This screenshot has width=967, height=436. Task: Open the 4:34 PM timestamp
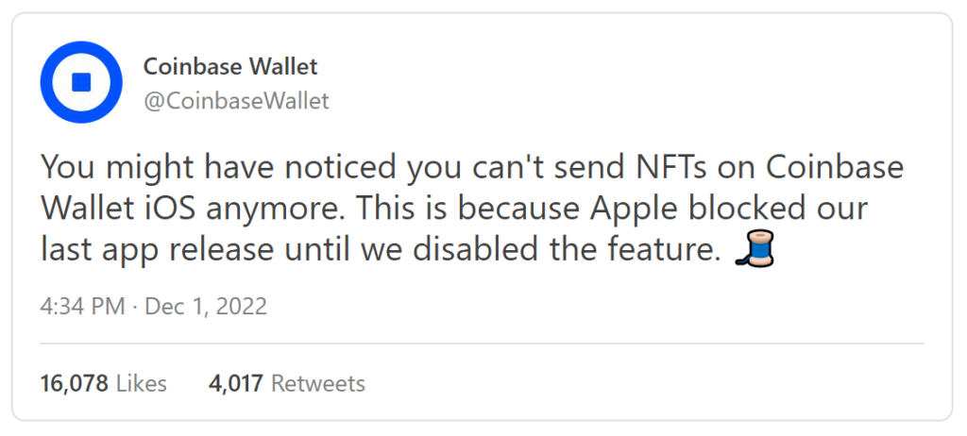point(83,307)
